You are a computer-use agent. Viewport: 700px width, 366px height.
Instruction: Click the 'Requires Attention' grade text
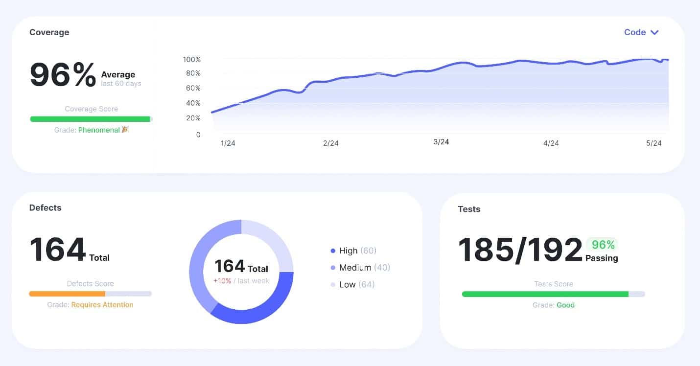point(102,304)
